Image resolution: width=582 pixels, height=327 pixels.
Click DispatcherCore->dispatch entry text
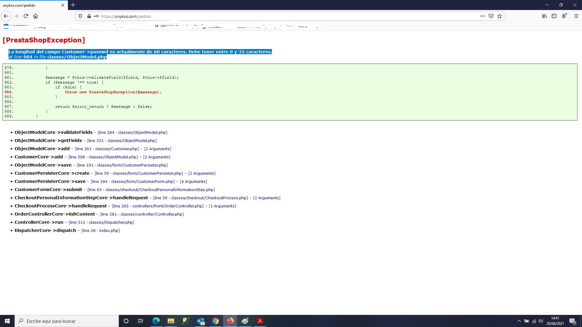45,230
